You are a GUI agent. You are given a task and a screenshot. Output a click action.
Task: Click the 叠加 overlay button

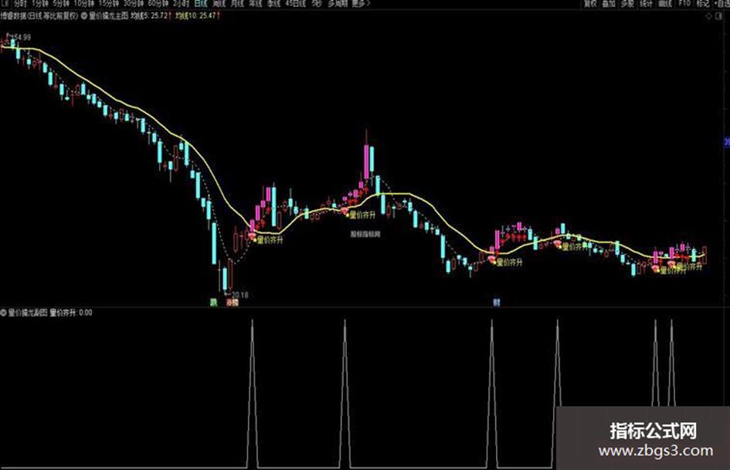(609, 4)
